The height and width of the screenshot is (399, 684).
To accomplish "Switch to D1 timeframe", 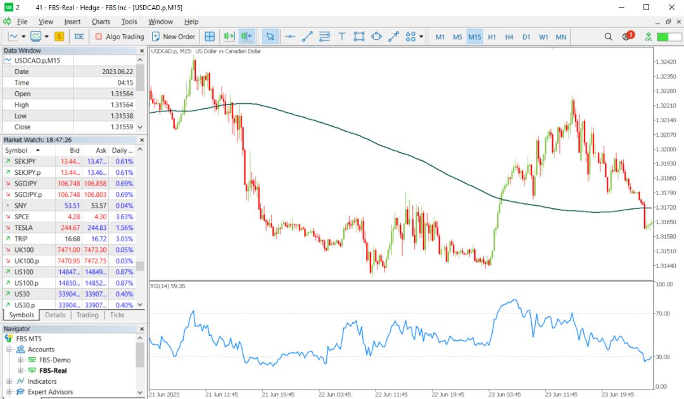I will pyautogui.click(x=526, y=37).
